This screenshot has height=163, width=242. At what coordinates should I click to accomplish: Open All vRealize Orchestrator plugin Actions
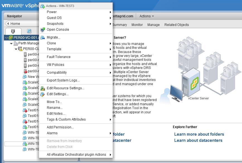click(x=76, y=155)
